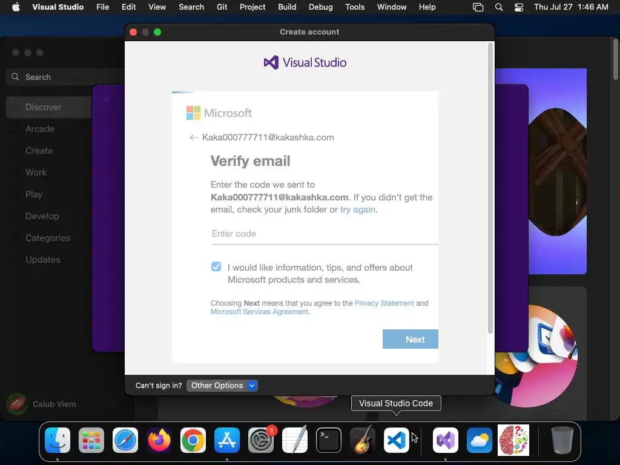Click App Store Search field

point(65,77)
